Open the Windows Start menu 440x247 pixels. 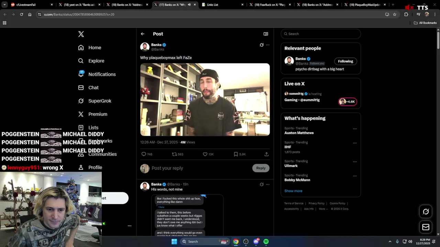pyautogui.click(x=174, y=242)
